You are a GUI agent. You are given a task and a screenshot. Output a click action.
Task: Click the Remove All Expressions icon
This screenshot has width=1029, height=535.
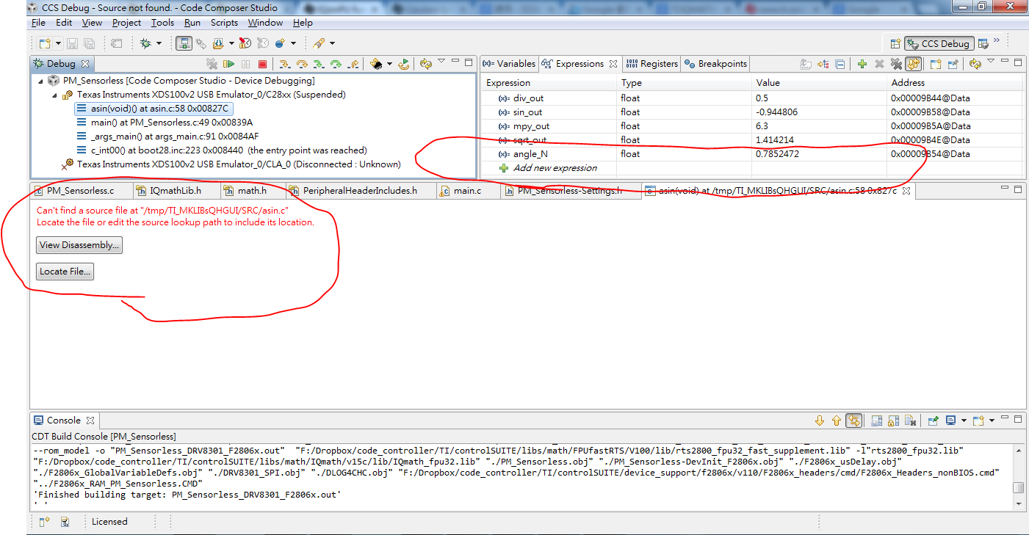pos(896,64)
